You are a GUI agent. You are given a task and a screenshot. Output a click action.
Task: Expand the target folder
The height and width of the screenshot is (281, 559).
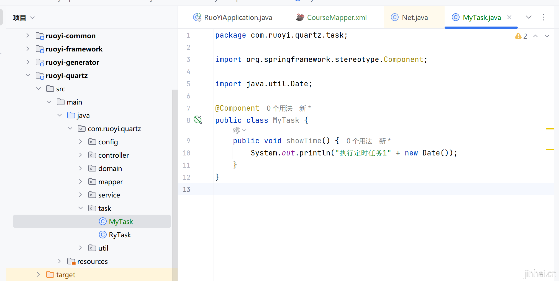click(x=39, y=274)
